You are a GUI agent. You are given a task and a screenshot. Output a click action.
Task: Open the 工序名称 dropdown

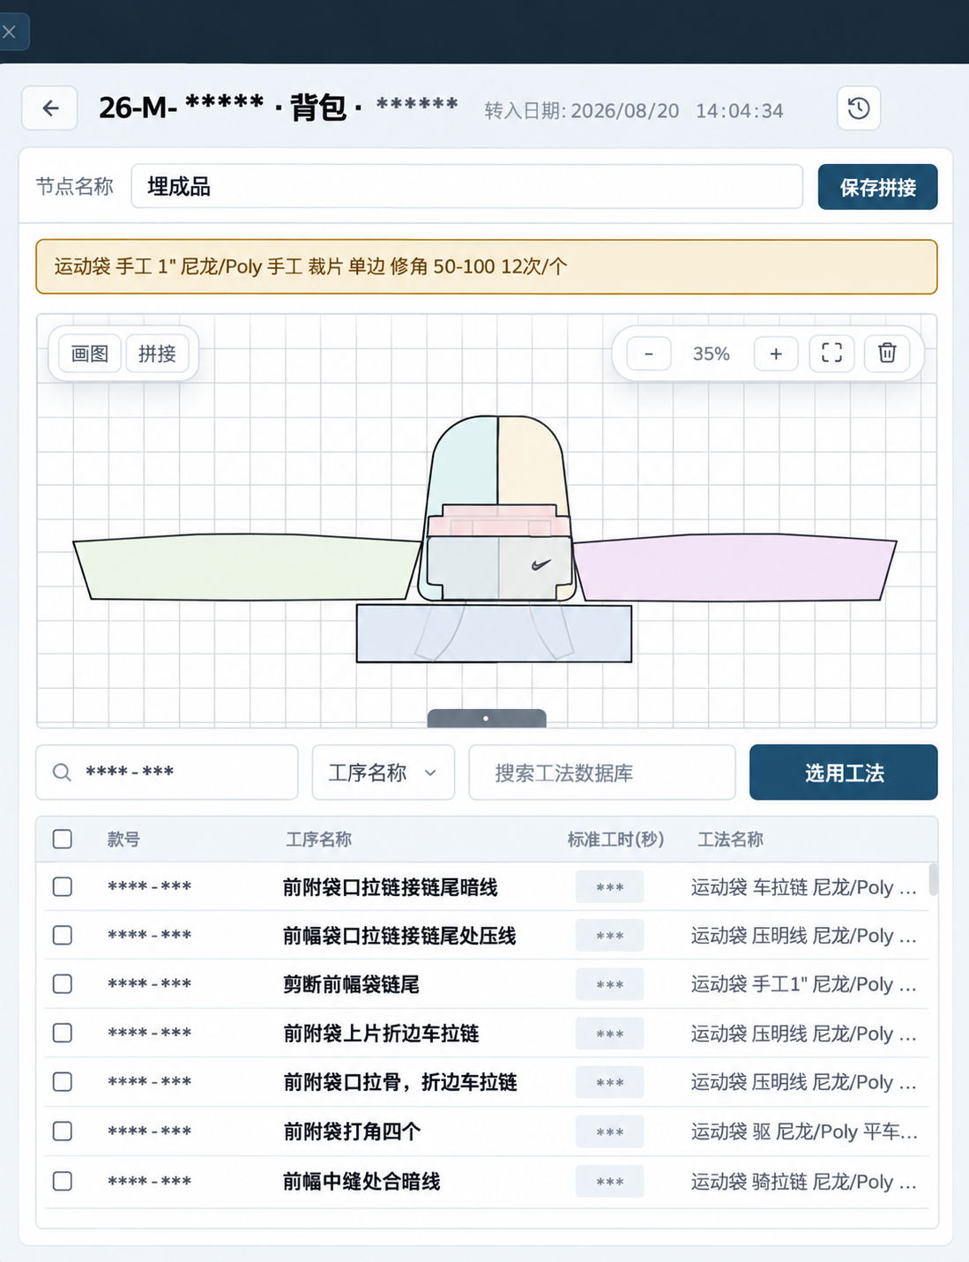coord(384,773)
